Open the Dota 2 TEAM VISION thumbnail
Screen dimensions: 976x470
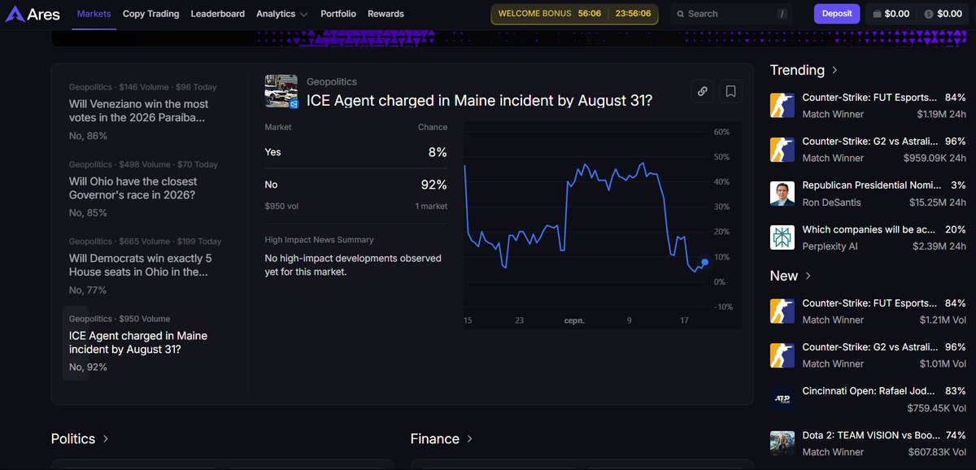click(782, 443)
